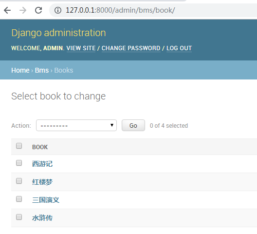Go back using the browser back arrow
Screen dimensions: 257x234
point(7,10)
